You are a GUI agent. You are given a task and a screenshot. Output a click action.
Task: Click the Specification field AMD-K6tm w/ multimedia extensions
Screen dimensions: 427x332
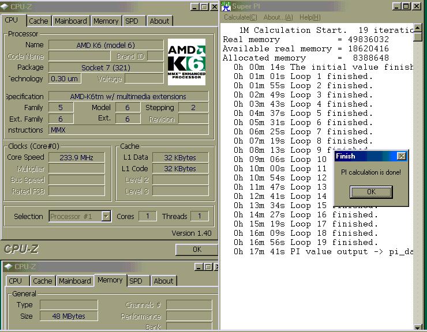129,96
